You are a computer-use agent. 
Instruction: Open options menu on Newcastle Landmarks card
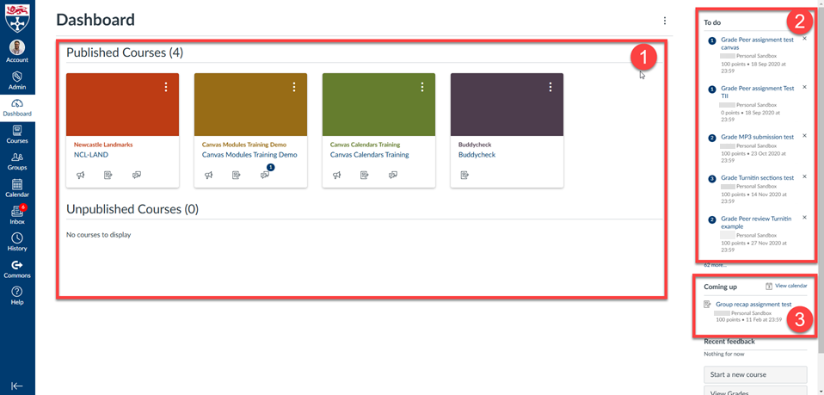pyautogui.click(x=166, y=87)
